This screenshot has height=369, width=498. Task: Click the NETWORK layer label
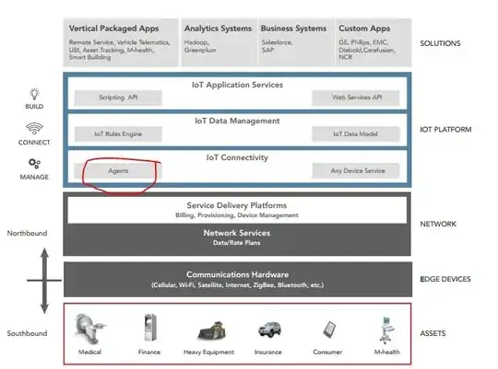pos(438,225)
